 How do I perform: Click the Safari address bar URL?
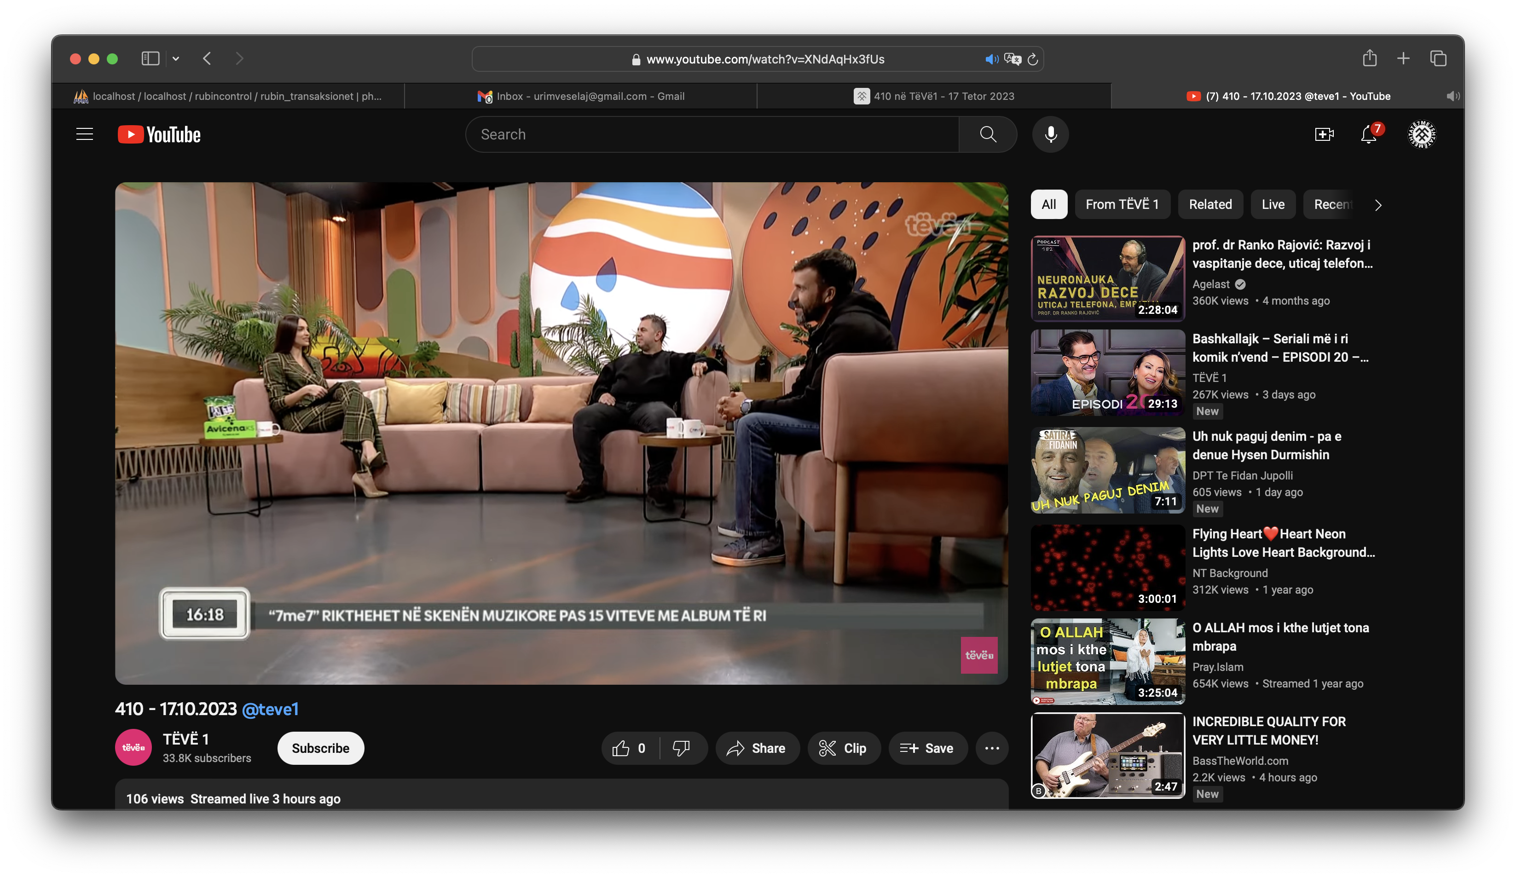click(x=765, y=59)
